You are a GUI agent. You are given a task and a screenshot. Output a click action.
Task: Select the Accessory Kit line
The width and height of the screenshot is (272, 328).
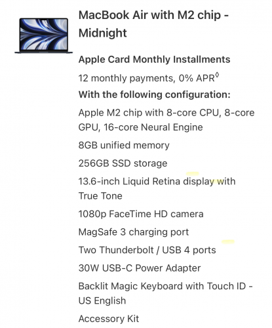pos(109,319)
